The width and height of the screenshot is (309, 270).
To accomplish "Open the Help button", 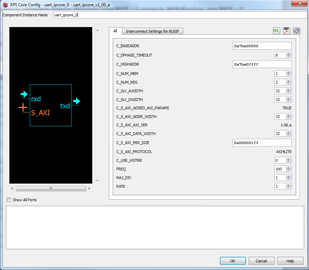I will pyautogui.click(x=290, y=261).
